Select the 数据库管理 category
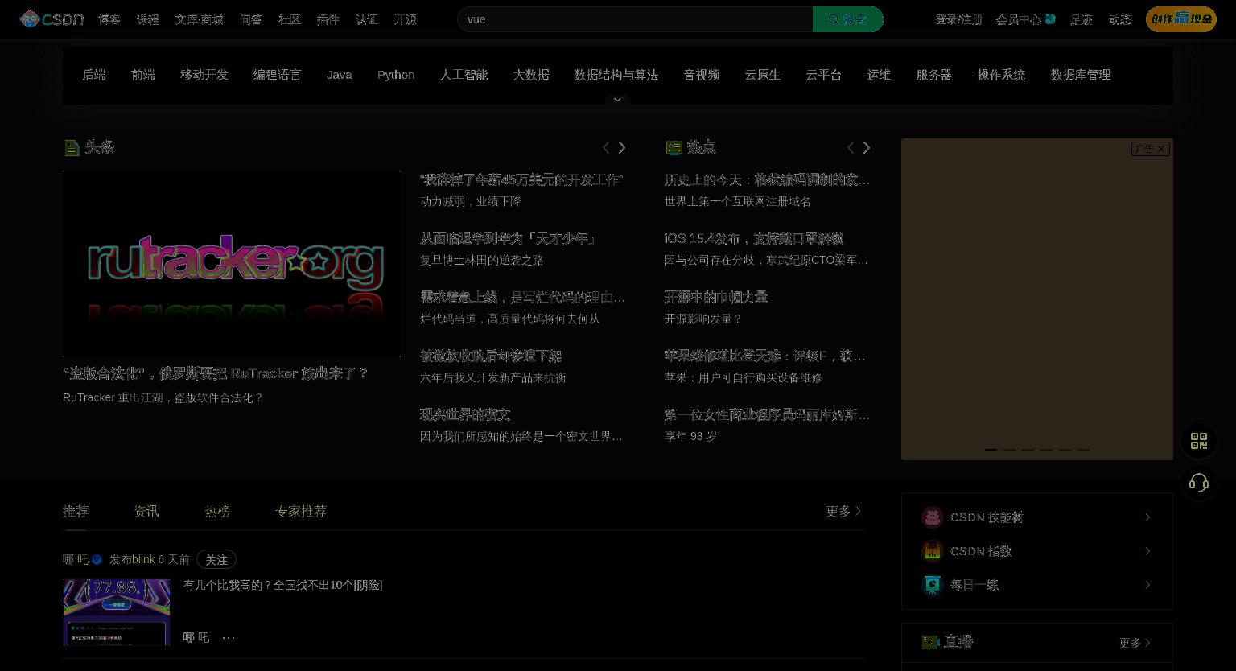The width and height of the screenshot is (1236, 671). coord(1081,75)
